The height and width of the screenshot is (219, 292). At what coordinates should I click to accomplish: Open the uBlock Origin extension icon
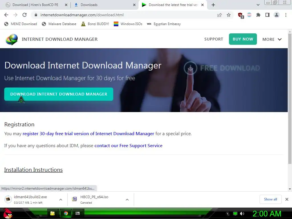241,15
